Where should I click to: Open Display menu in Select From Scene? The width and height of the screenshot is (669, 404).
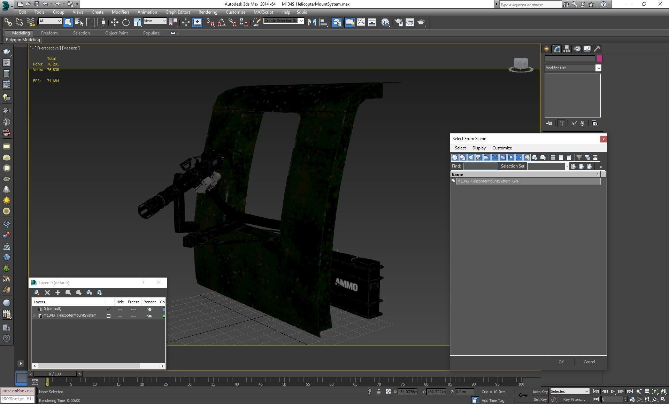click(x=479, y=148)
